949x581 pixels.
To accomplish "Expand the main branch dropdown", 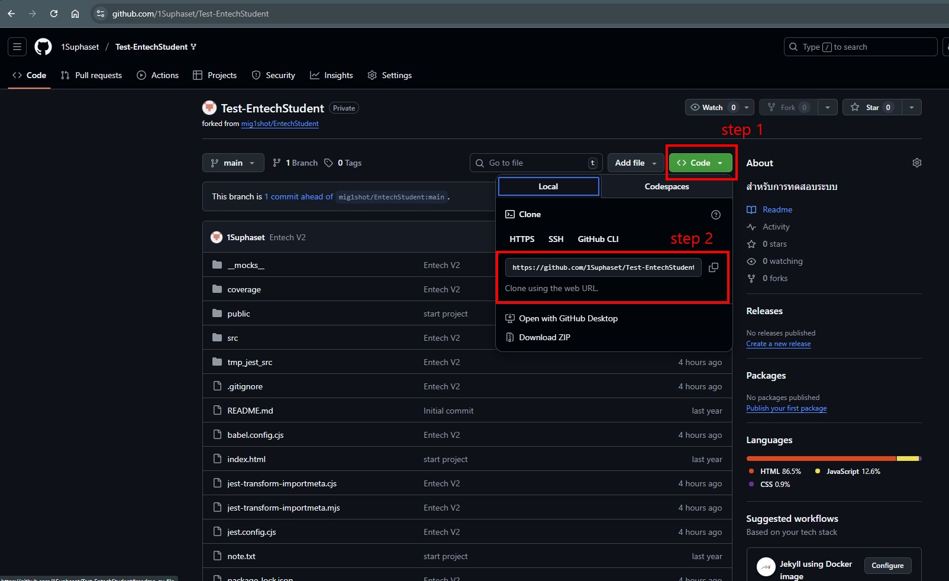I will coord(233,163).
